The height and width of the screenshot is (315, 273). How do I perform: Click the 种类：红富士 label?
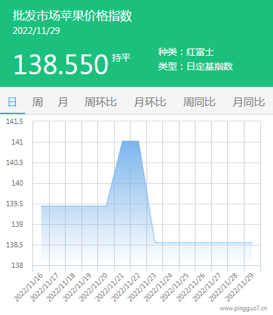[186, 52]
